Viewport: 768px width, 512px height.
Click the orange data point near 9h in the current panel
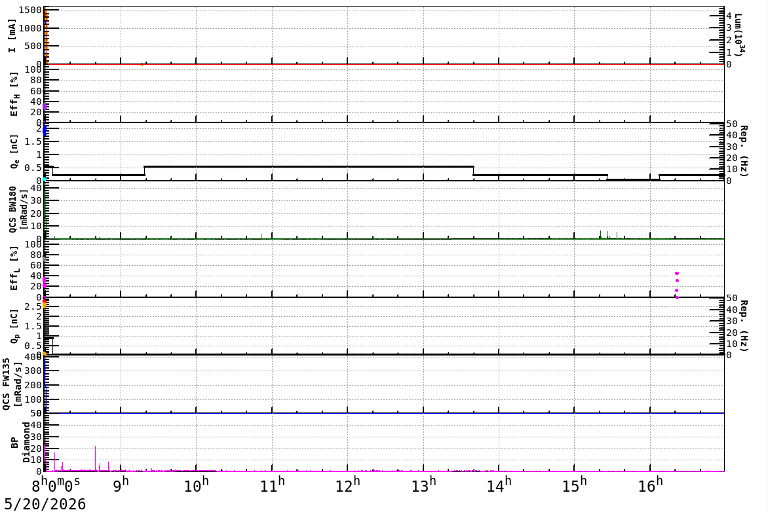click(142, 64)
